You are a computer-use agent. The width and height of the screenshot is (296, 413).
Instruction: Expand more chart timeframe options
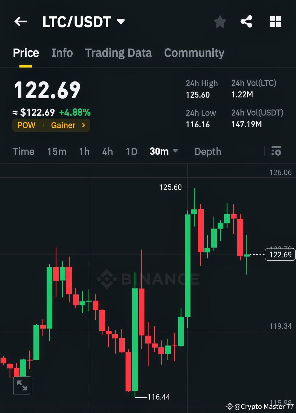[176, 151]
